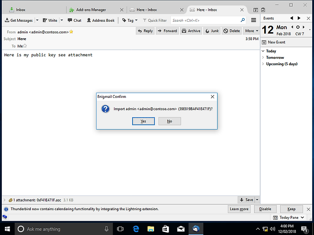Open the Store from taskbar

(166, 229)
